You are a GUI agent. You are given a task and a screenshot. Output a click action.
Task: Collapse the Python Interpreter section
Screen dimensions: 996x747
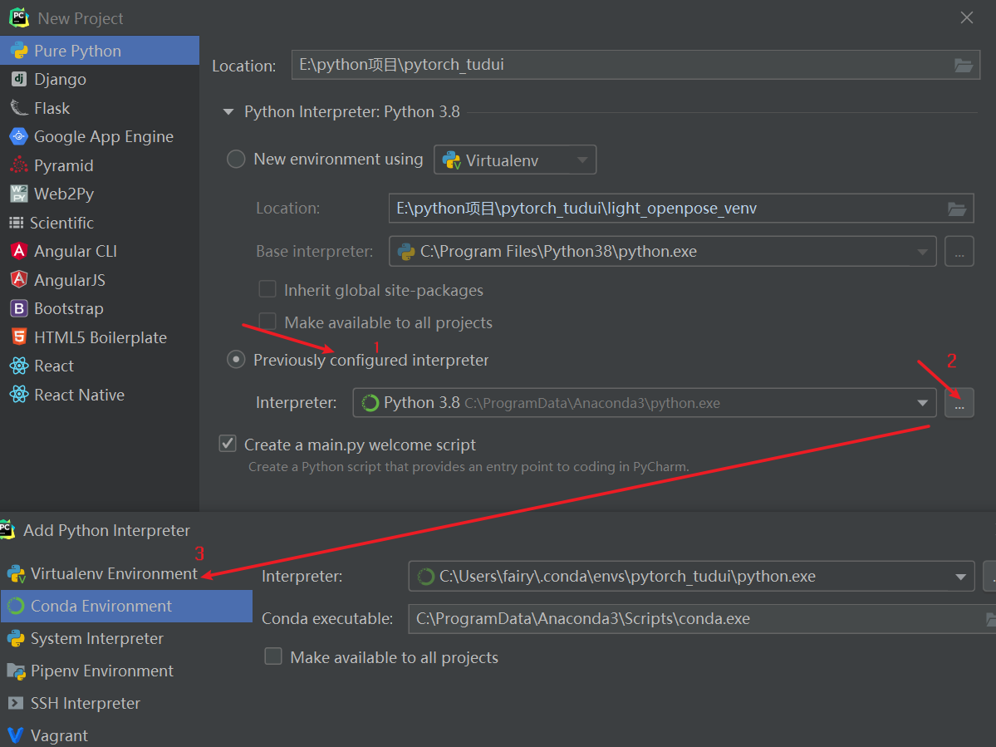[228, 112]
